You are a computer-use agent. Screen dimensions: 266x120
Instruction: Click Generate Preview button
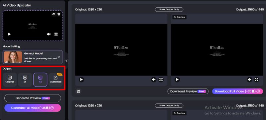tap(33, 98)
